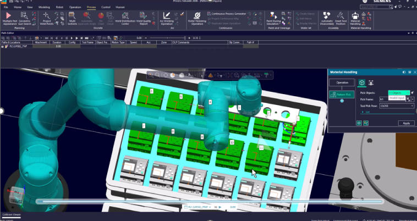Viewport: 417px width, 221px height.
Task: Open Collision Viewer tab
Action: 12,214
